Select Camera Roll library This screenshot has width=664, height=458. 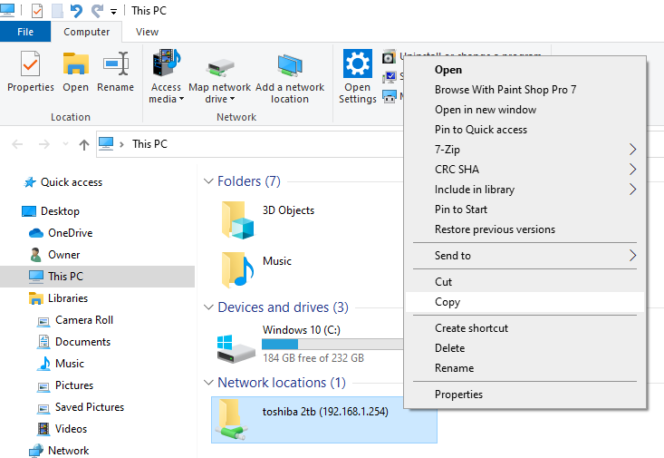coord(84,320)
